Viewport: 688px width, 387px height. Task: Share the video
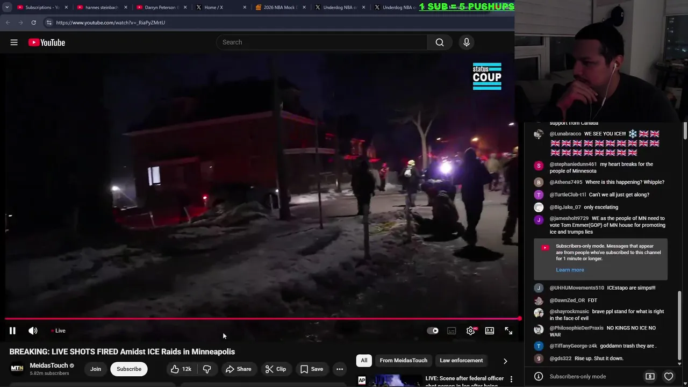point(238,369)
